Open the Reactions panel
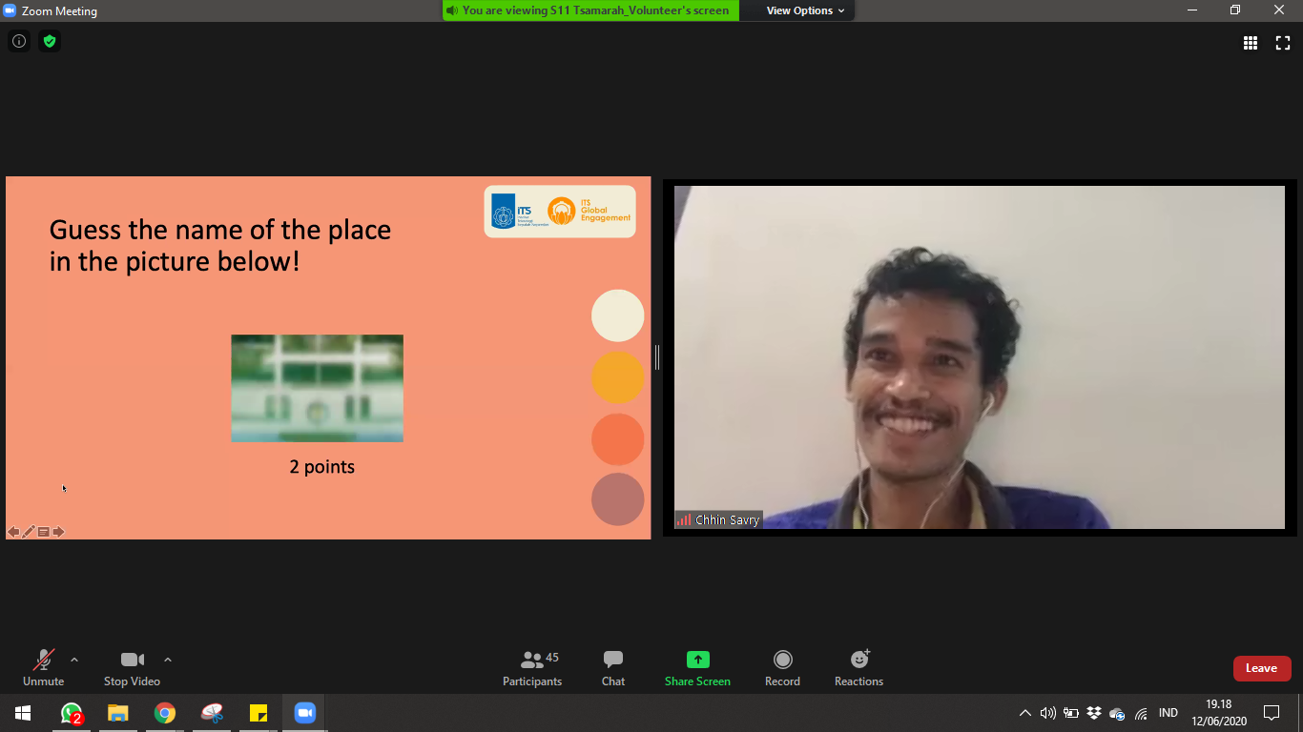The image size is (1303, 732). pos(858,668)
